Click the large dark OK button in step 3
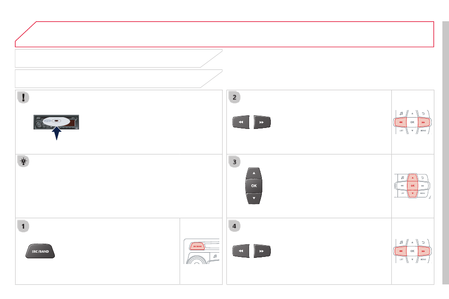The image size is (449, 299). pyautogui.click(x=254, y=186)
